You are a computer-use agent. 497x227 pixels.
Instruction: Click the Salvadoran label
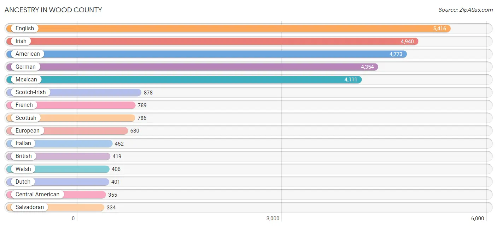click(30, 207)
